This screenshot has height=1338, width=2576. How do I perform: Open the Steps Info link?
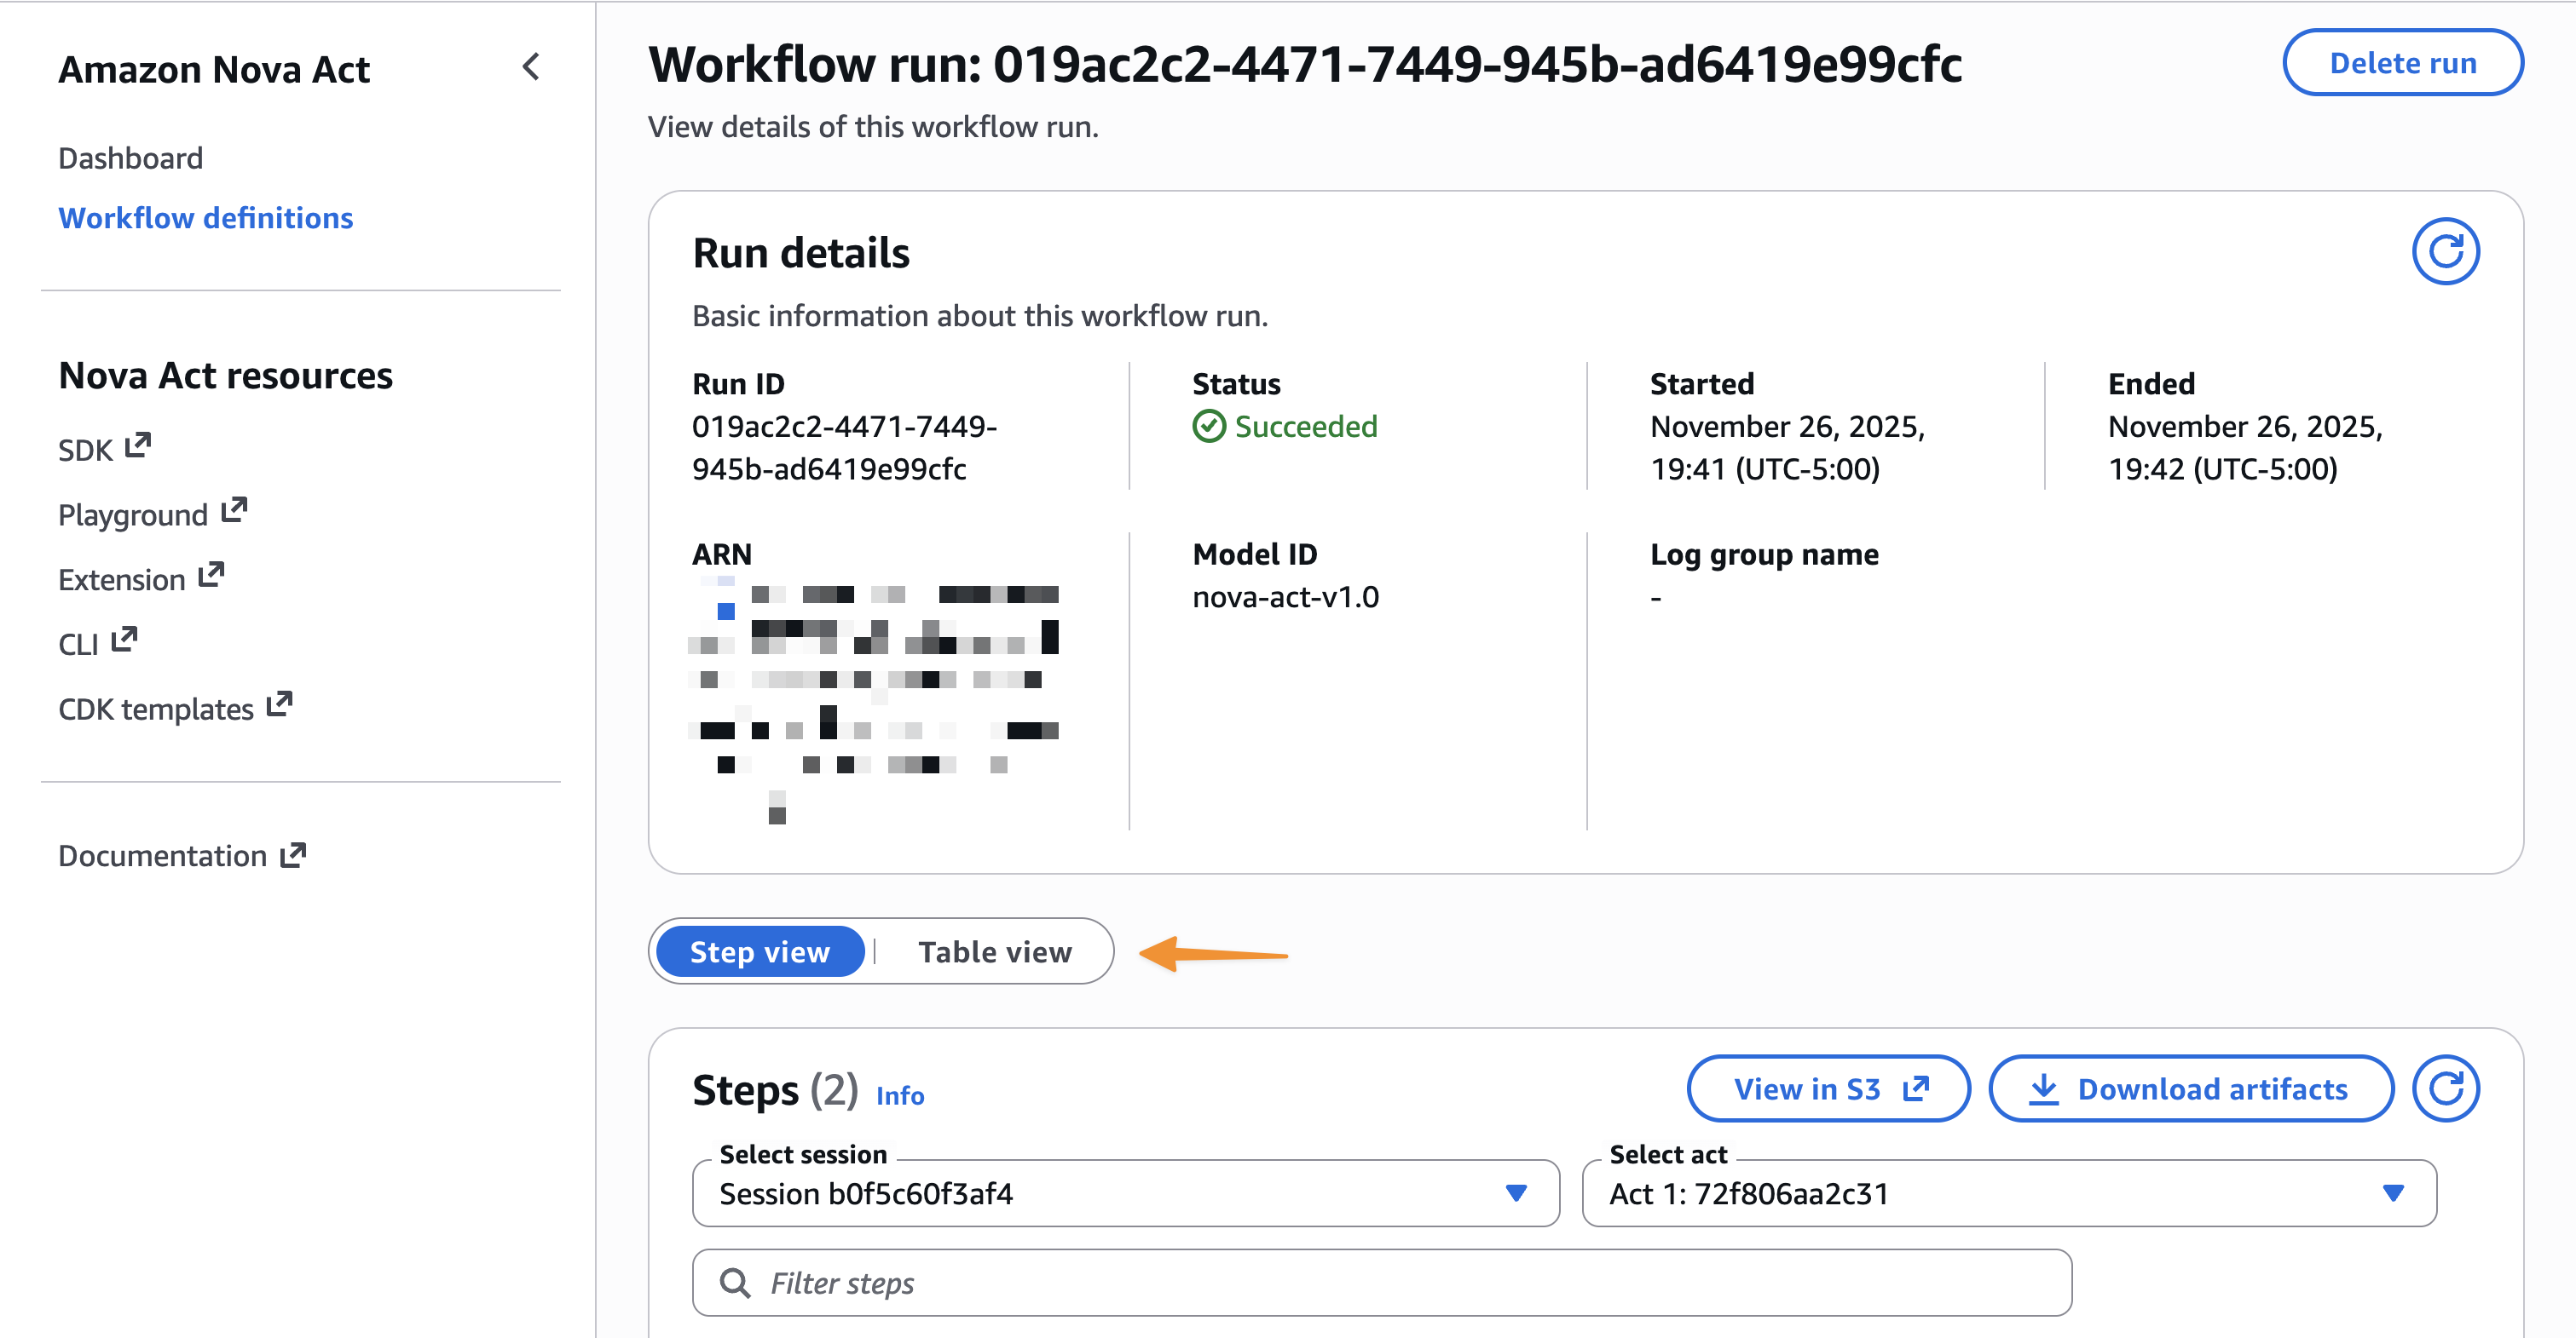tap(899, 1095)
